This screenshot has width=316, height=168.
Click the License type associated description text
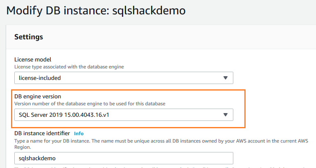point(69,66)
